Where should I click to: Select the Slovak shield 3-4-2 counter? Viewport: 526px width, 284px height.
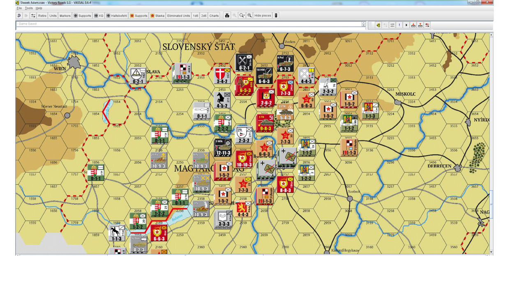pos(223,75)
